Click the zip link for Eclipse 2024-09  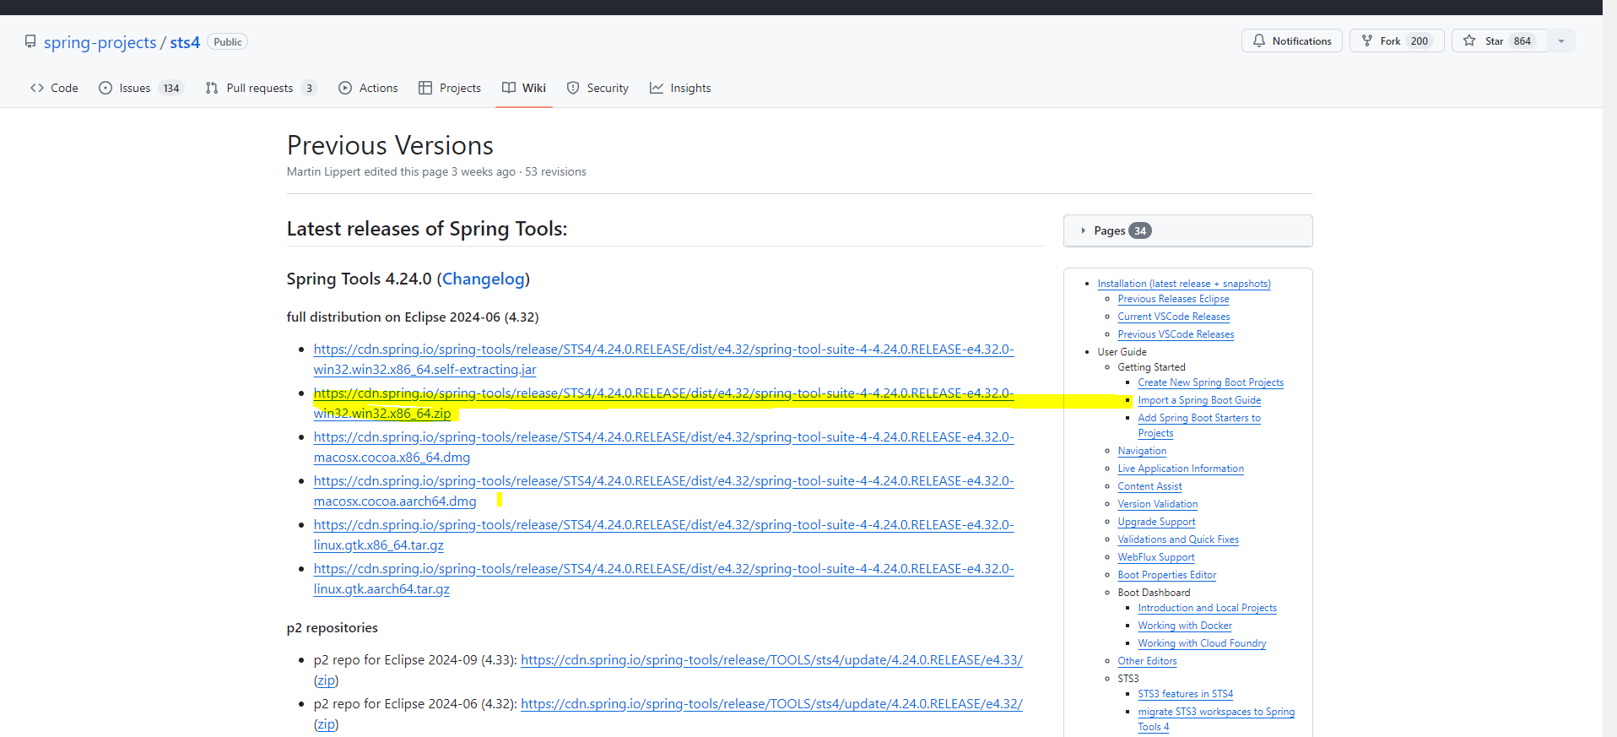pyautogui.click(x=326, y=680)
